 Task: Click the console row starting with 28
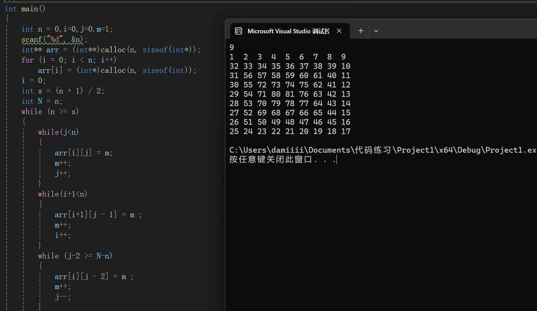coord(290,103)
